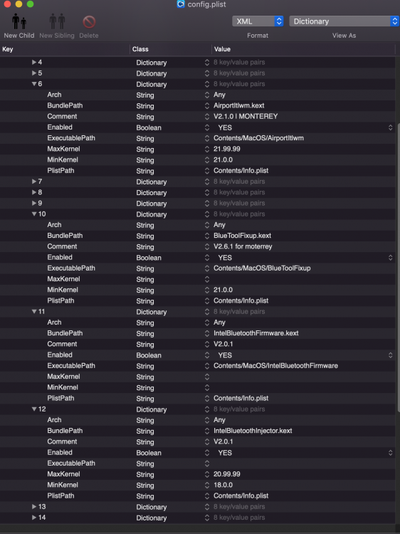The image size is (400, 534).
Task: Click class stepper beside MinKernel 18.0.0
Action: click(207, 486)
